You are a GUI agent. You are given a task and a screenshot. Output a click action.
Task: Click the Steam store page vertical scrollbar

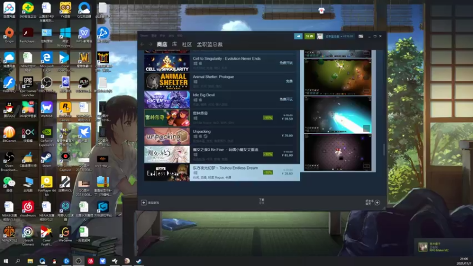pyautogui.click(x=384, y=150)
